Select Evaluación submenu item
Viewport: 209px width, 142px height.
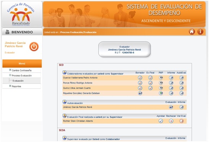click(18, 81)
